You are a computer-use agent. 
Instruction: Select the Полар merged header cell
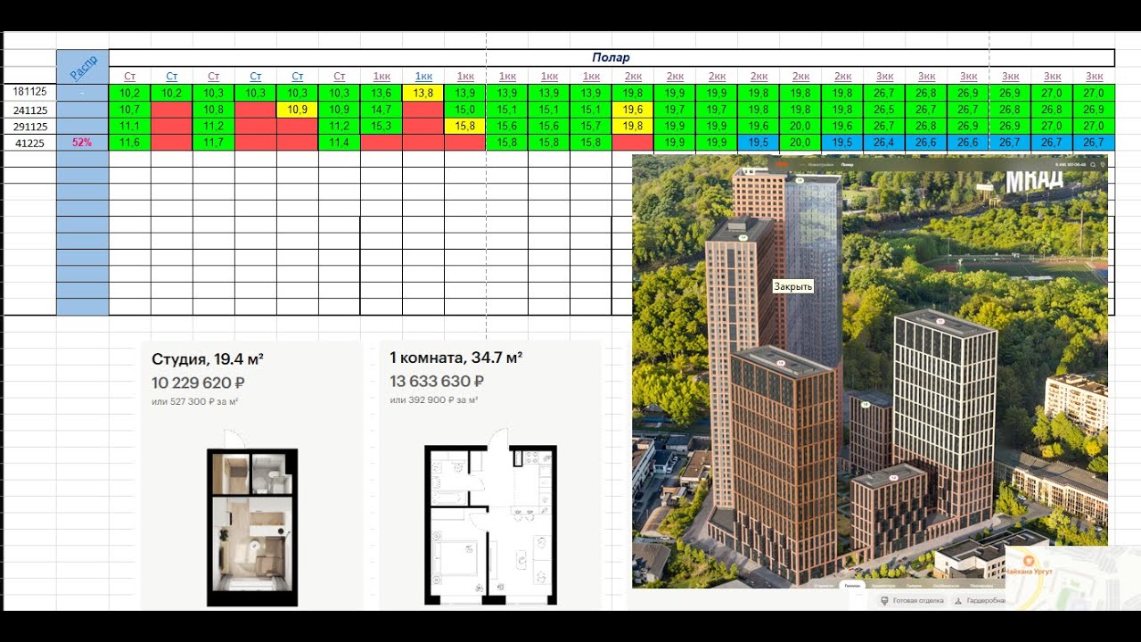click(612, 58)
